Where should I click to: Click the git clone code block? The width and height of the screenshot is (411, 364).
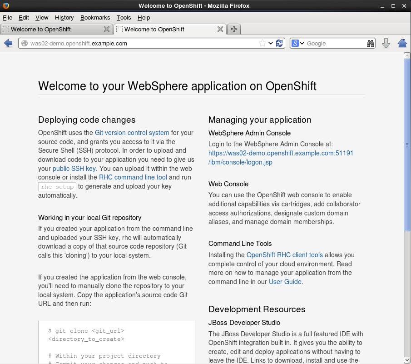pos(117,342)
